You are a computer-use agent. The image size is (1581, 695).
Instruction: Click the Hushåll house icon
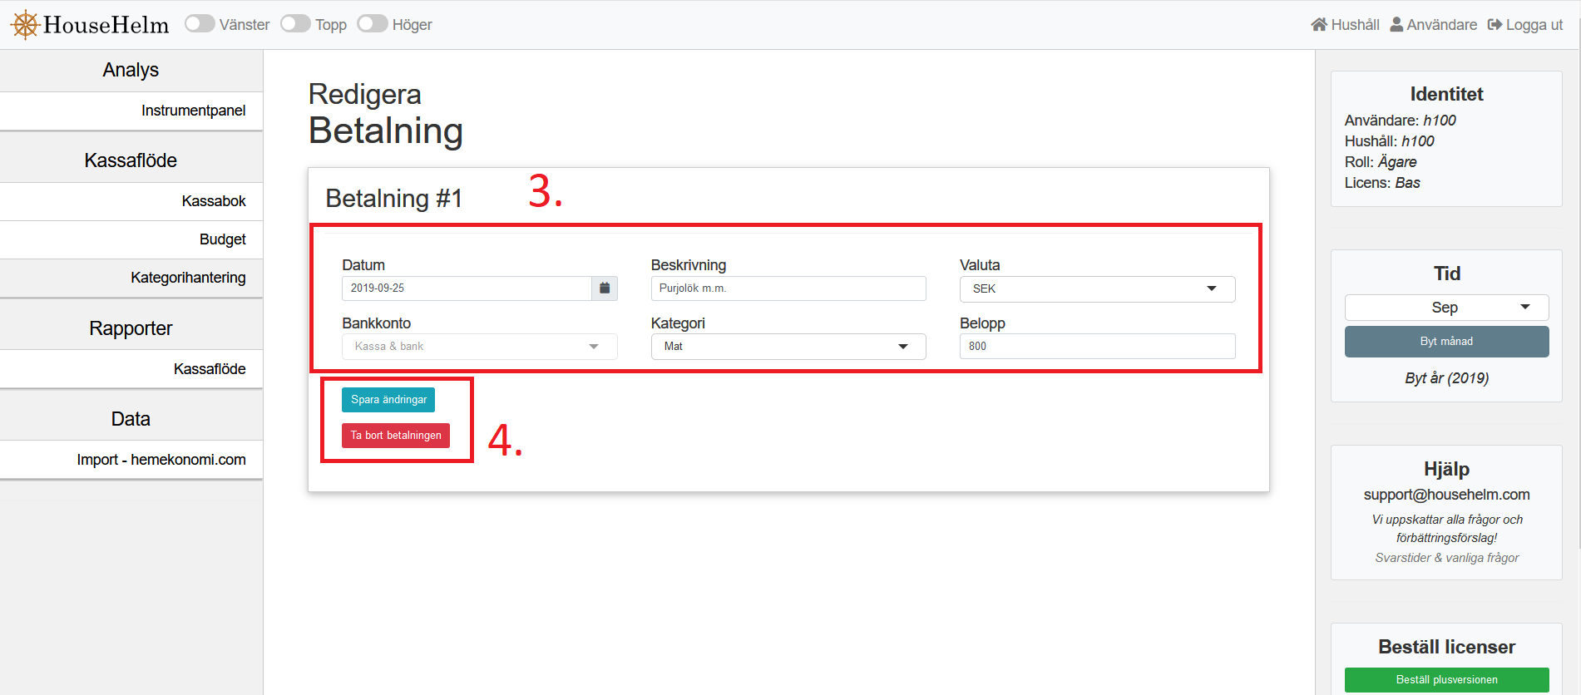[1319, 24]
